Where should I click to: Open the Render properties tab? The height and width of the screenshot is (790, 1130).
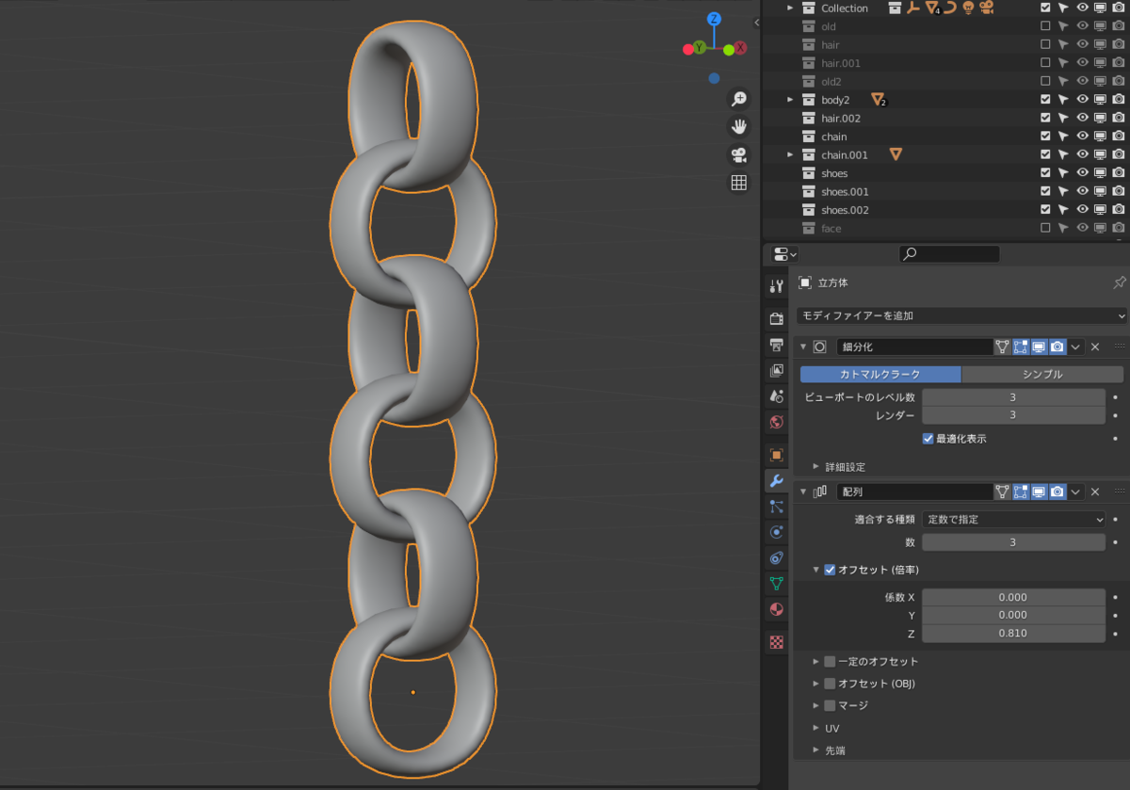click(776, 319)
